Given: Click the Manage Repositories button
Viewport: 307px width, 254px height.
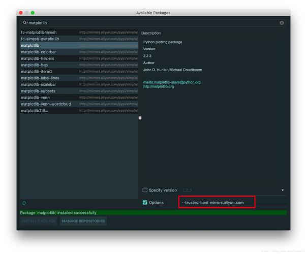Looking at the screenshot, I should (83, 221).
